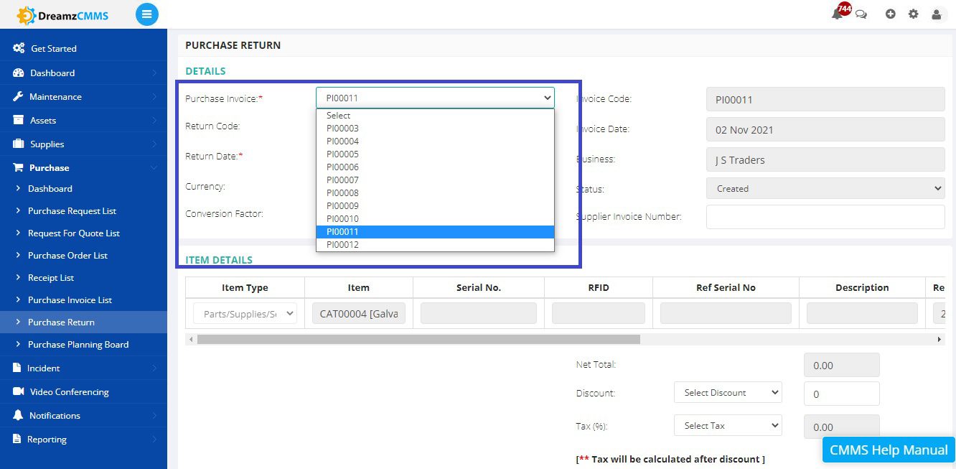956x469 pixels.
Task: Open notifications bell with 744 badge
Action: pos(839,13)
